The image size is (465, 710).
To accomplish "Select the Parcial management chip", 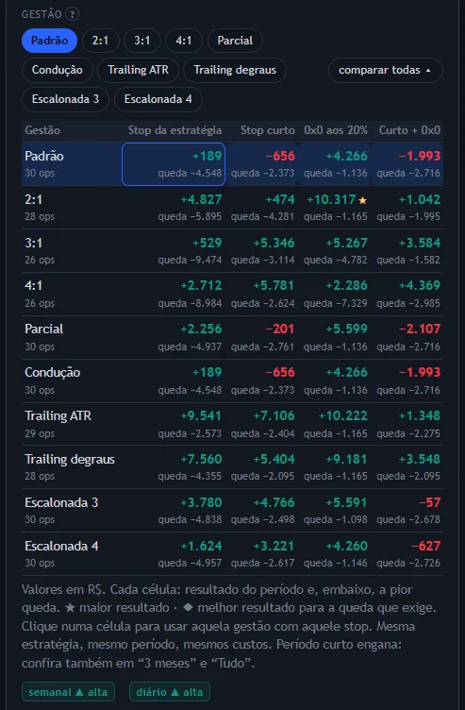I will click(x=235, y=41).
